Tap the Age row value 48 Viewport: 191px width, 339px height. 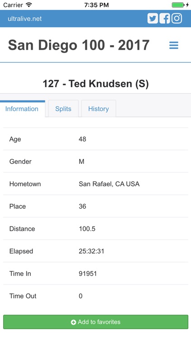pos(82,139)
